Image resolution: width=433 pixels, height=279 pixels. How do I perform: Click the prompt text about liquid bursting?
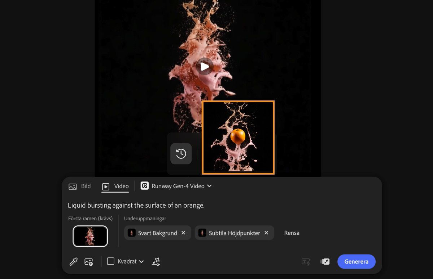pyautogui.click(x=136, y=205)
